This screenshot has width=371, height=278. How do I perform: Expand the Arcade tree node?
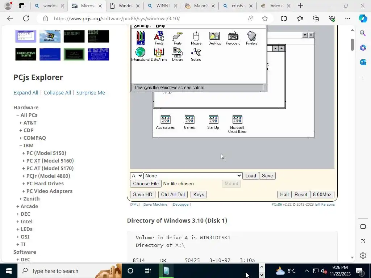click(x=18, y=206)
